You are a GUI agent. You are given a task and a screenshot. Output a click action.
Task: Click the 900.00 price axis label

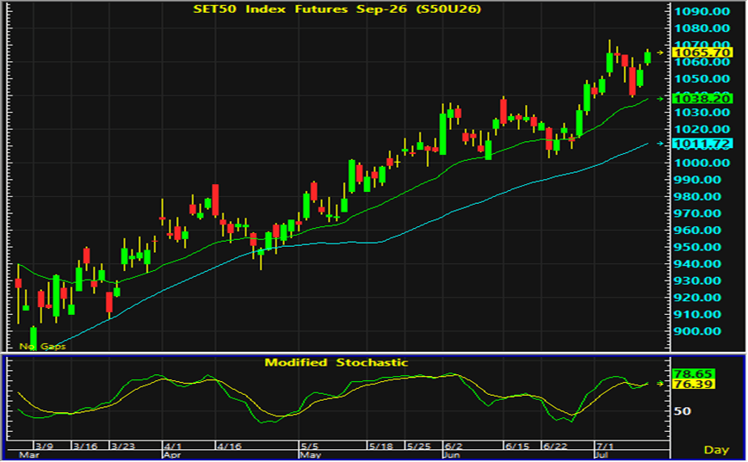tap(697, 331)
